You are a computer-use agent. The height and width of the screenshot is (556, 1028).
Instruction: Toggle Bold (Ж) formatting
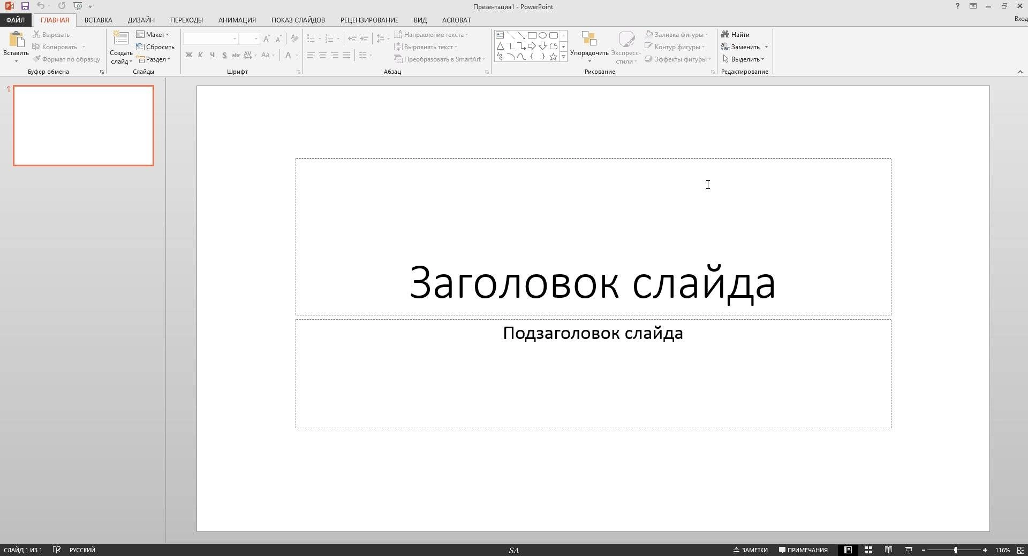[188, 55]
